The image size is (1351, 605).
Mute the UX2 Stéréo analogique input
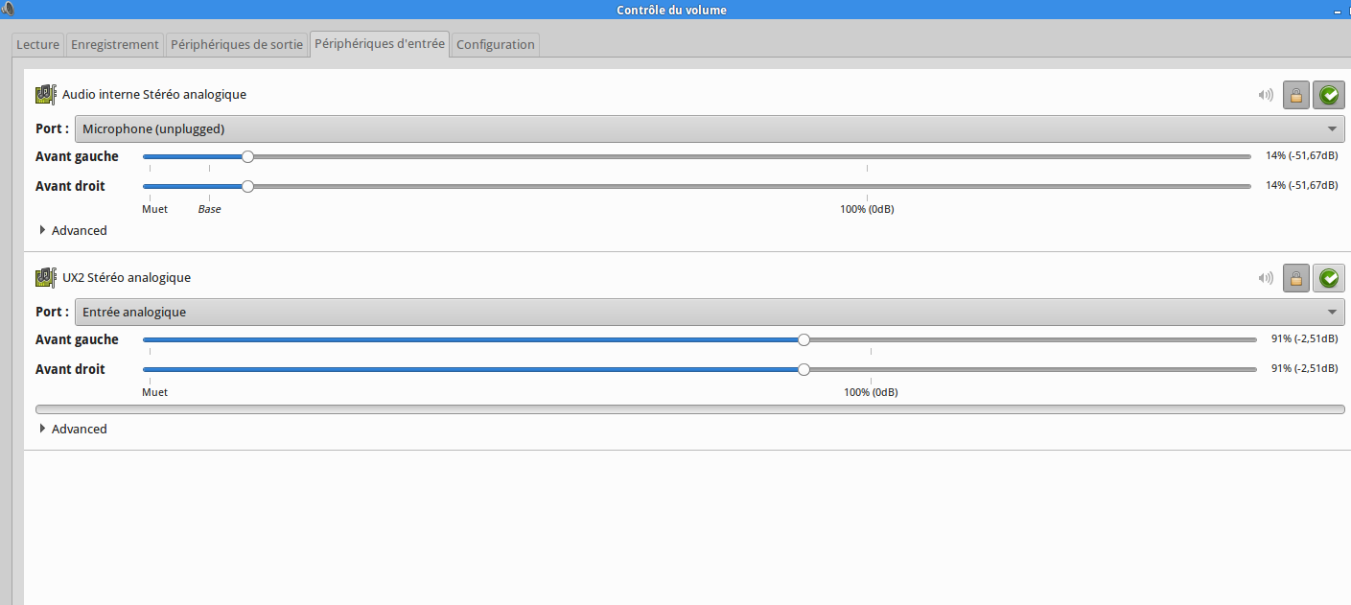(x=1267, y=278)
